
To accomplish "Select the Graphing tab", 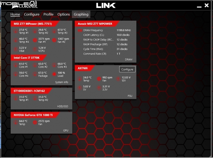I will point(81,14).
